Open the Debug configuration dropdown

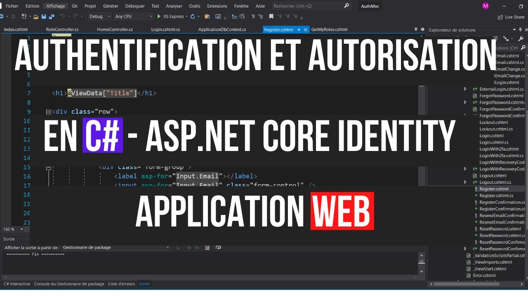99,16
